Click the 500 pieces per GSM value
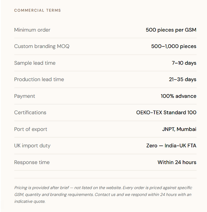 tap(171, 30)
